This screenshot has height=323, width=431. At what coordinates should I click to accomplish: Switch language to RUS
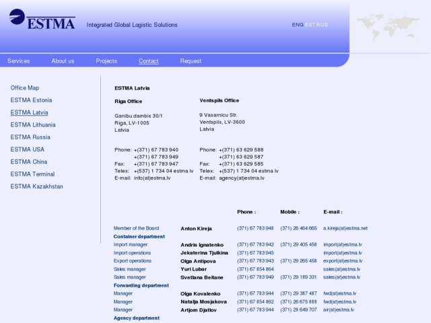pos(322,25)
